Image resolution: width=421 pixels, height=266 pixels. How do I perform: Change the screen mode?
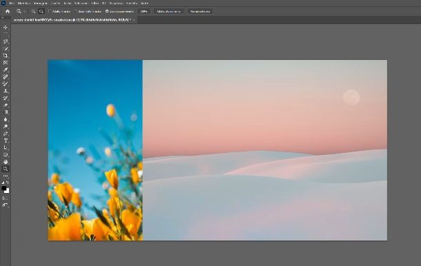click(x=6, y=205)
